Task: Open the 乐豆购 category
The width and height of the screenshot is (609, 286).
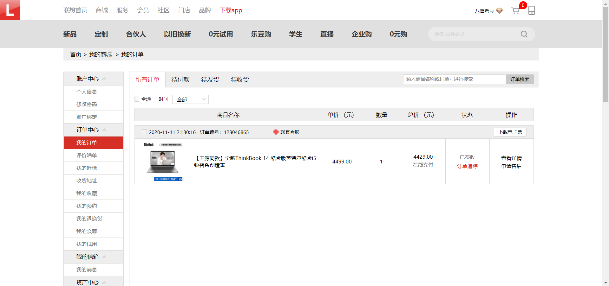Action: tap(261, 34)
